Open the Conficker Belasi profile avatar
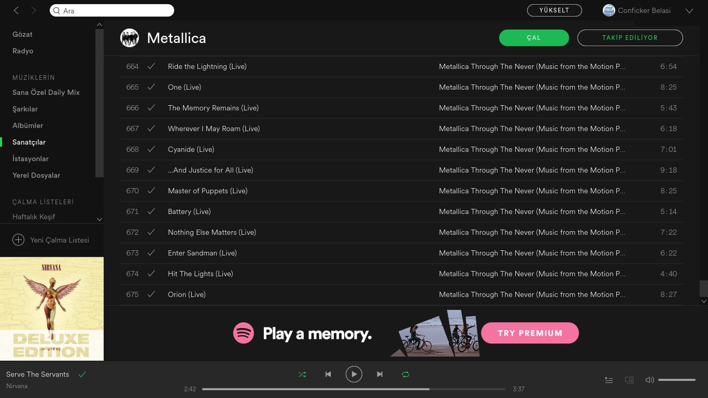 pos(608,10)
